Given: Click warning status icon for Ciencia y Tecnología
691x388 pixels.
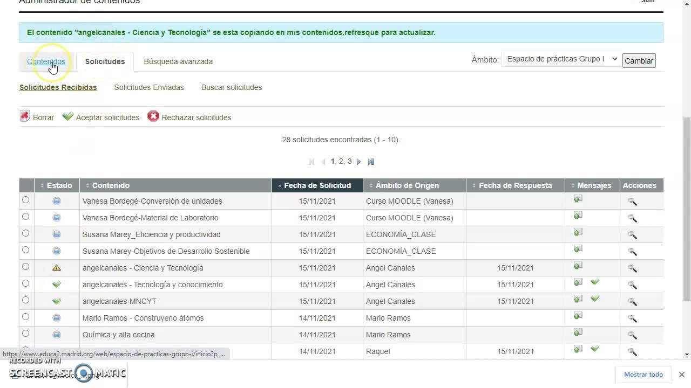Looking at the screenshot, I should [x=57, y=268].
